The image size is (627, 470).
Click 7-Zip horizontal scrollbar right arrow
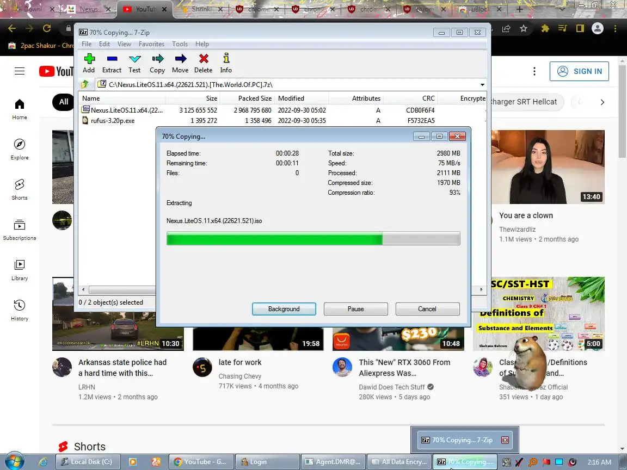coord(481,289)
